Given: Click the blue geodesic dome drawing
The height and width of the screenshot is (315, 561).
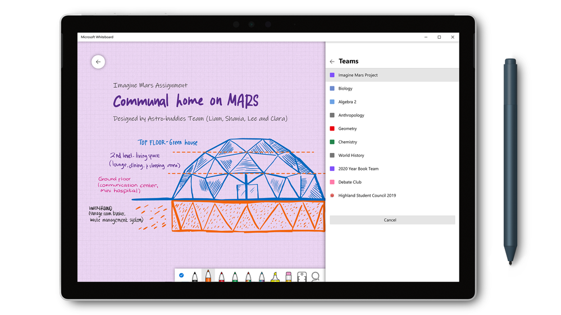Looking at the screenshot, I should [248, 169].
